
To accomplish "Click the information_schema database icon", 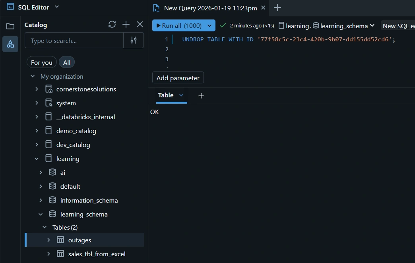I will click(x=52, y=200).
